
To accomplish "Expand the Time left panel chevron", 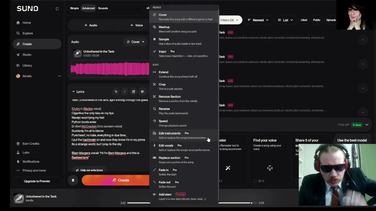I will (x=367, y=125).
